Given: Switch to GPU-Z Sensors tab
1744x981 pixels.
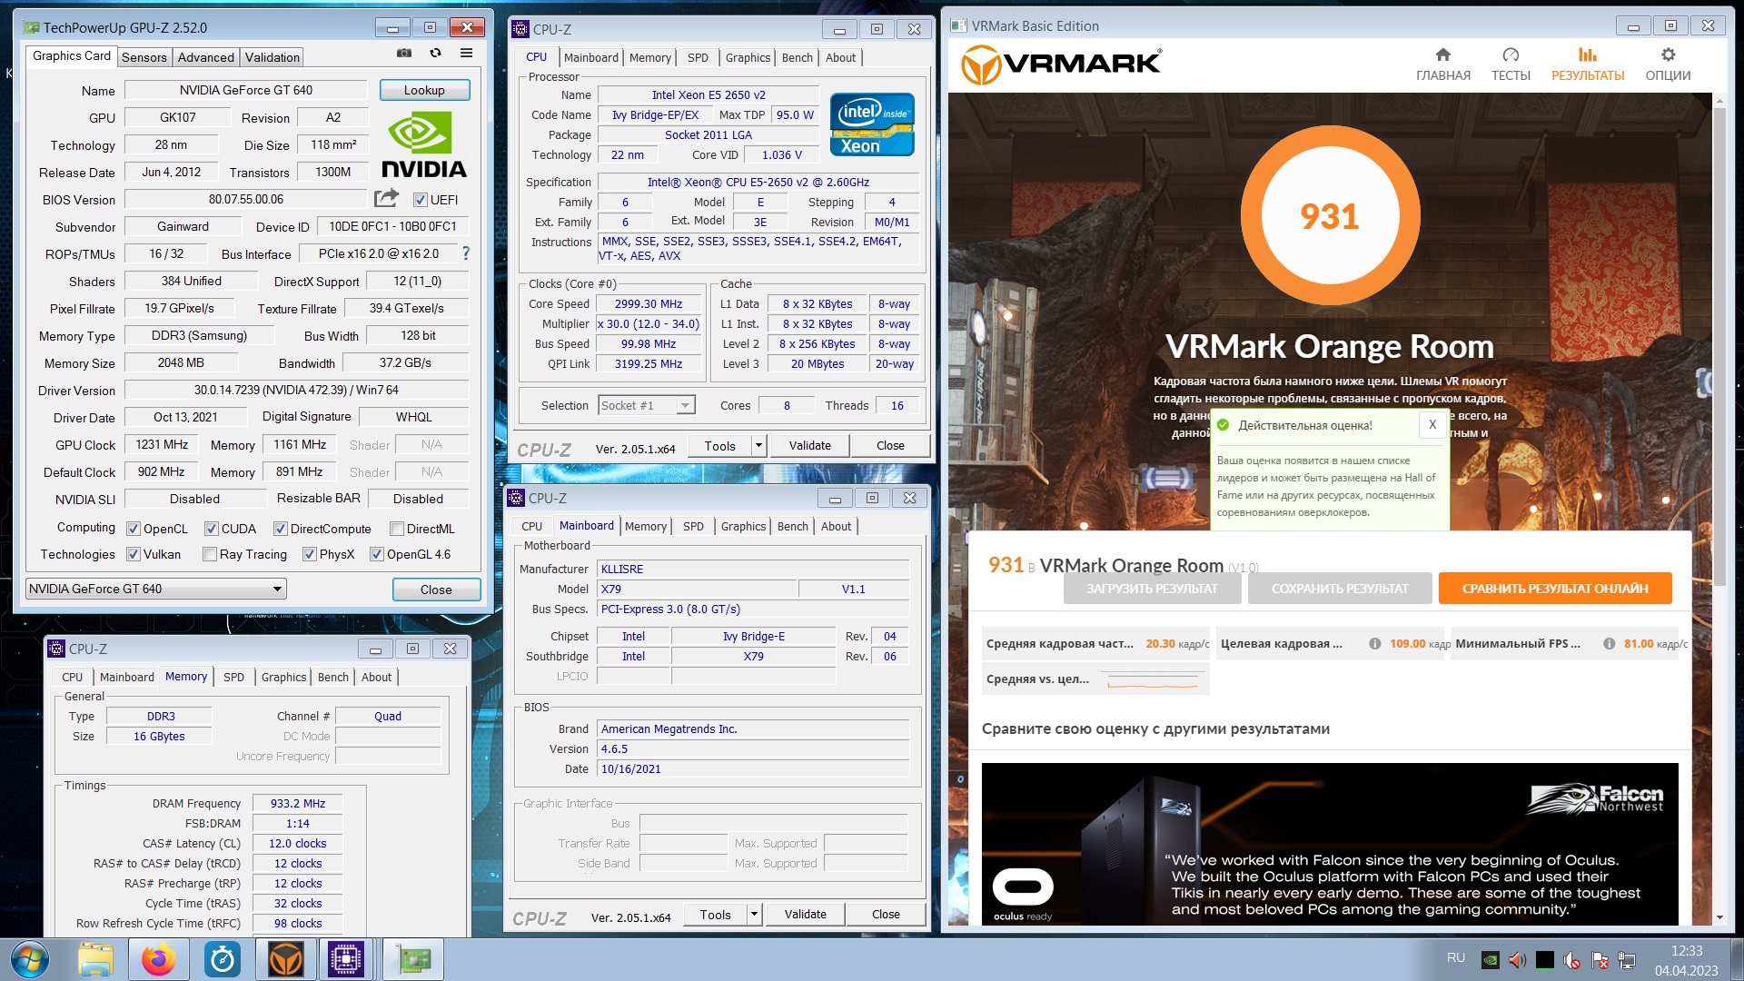Looking at the screenshot, I should coord(144,57).
